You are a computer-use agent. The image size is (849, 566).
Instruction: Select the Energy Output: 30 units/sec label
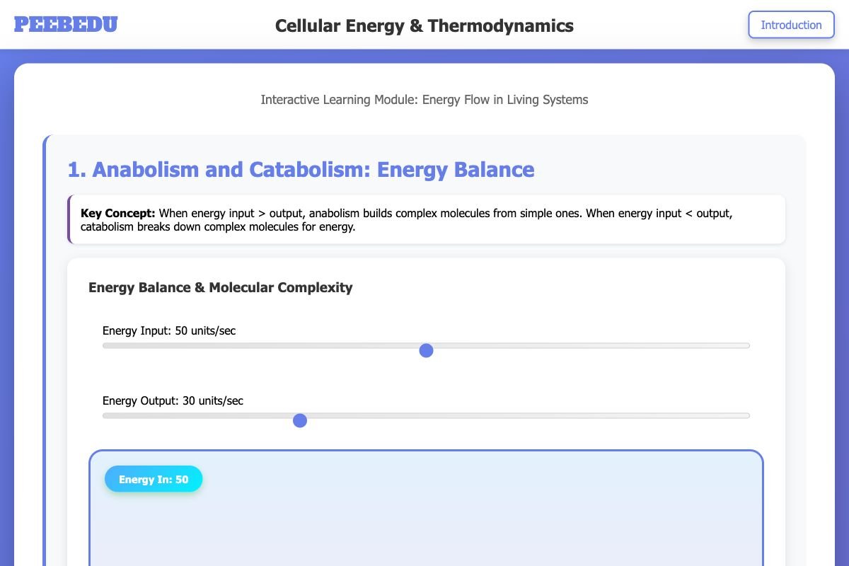tap(172, 400)
